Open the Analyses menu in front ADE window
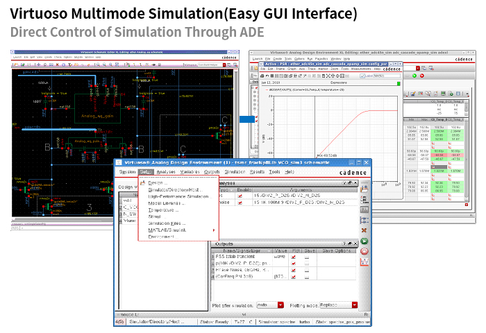The image size is (486, 333). pyautogui.click(x=166, y=172)
